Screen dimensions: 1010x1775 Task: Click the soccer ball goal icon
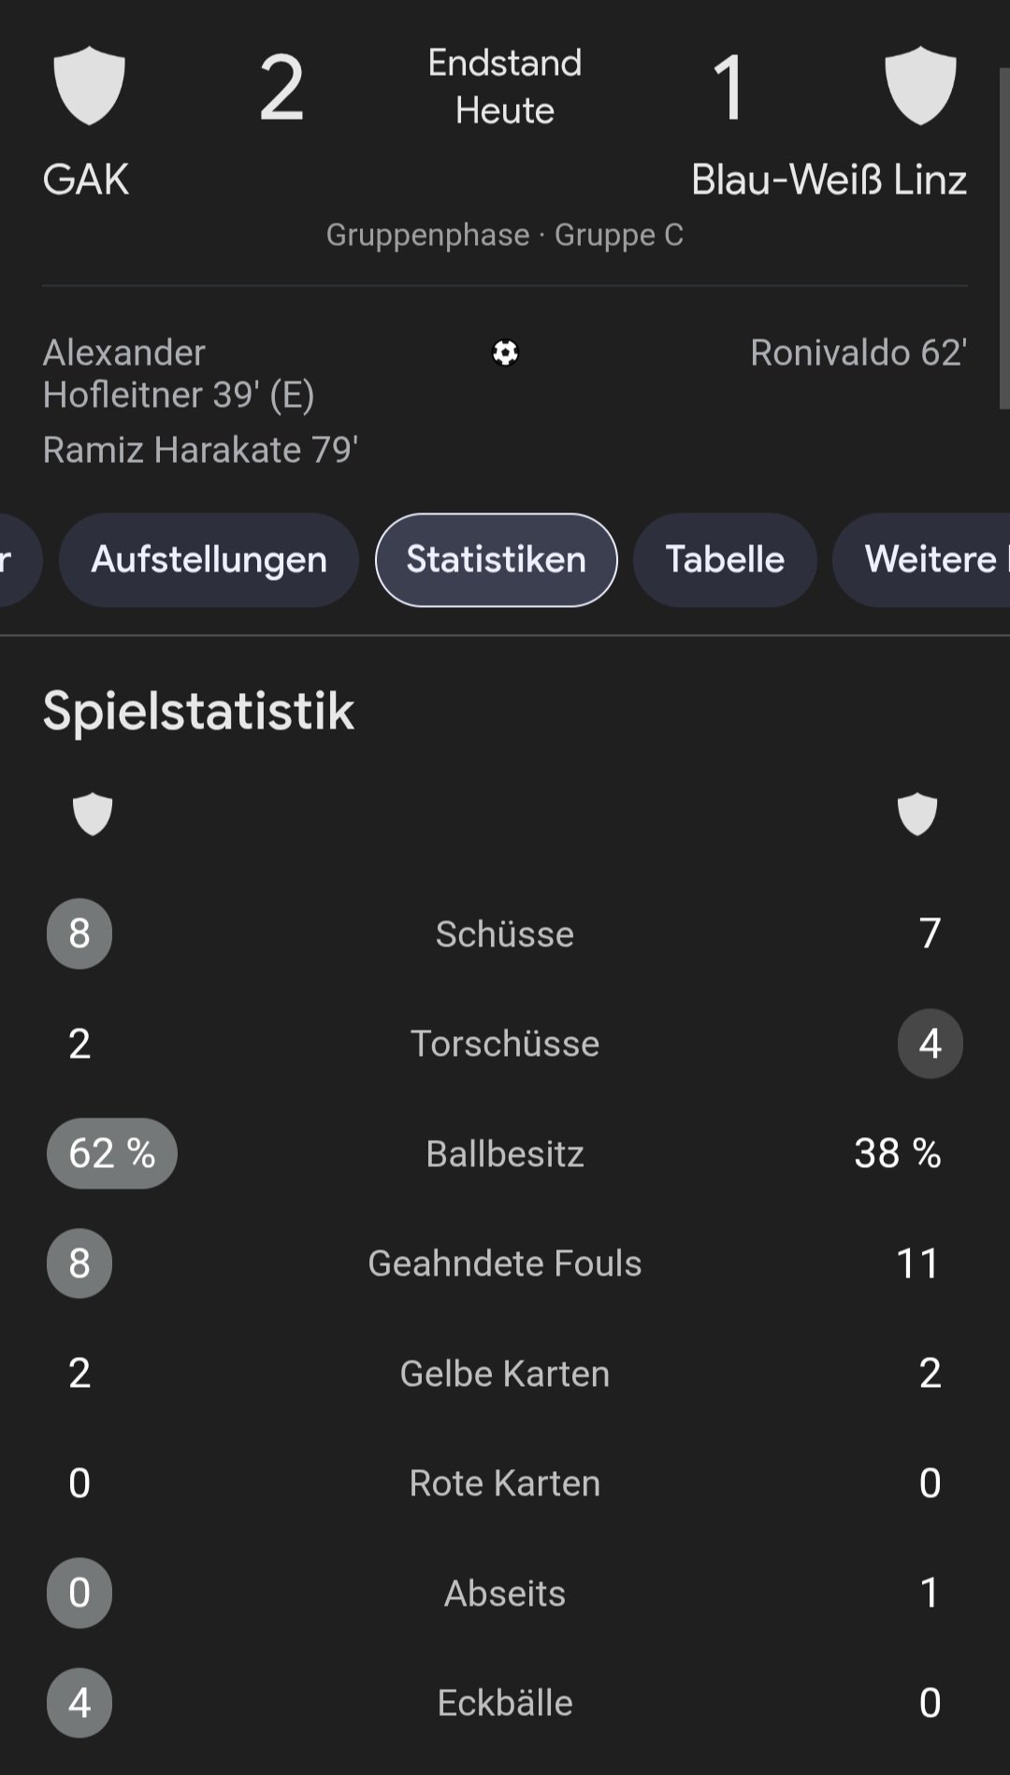tap(505, 353)
